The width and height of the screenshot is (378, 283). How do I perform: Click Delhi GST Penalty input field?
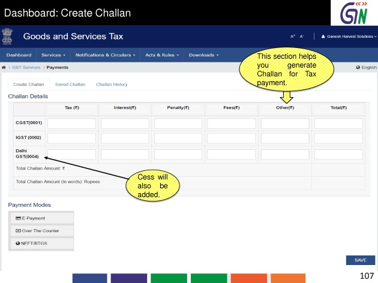[178, 154]
